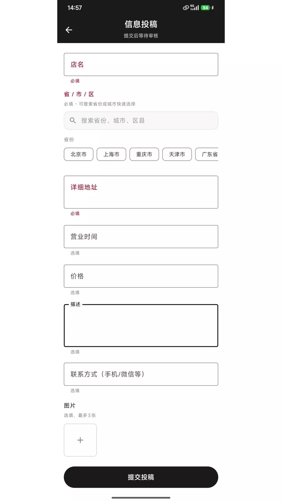
Task: Tap the 联系方式 contact info field
Action: click(x=141, y=374)
